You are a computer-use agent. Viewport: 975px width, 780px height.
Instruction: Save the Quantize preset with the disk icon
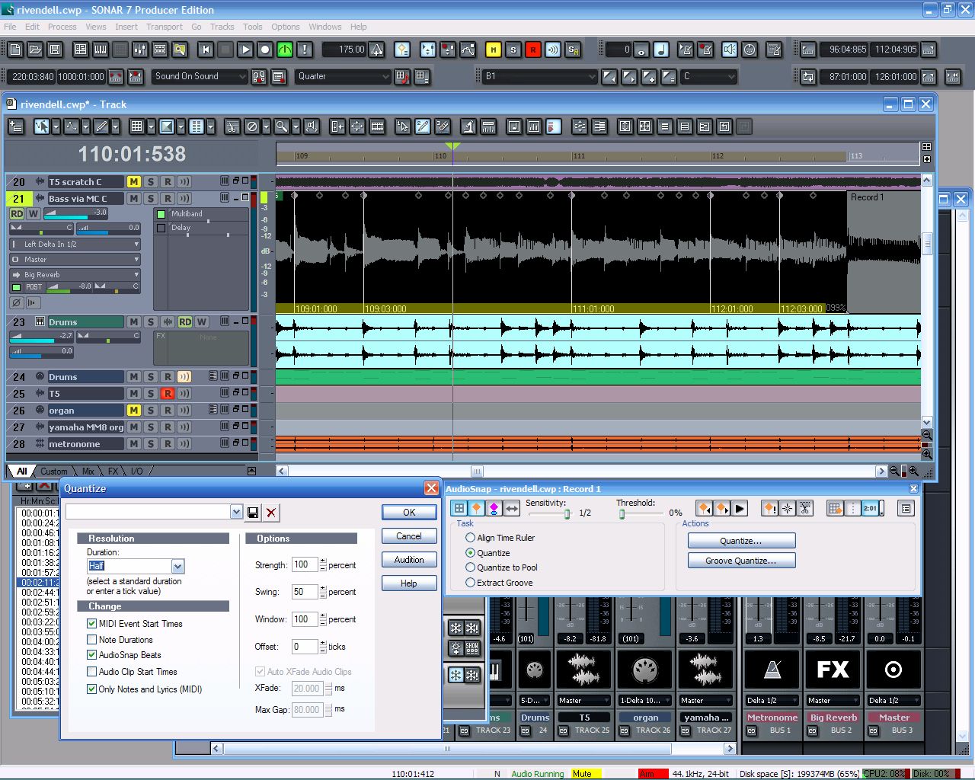coord(253,513)
